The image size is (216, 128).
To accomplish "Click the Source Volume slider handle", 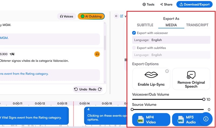I will pyautogui.click(x=132, y=110).
